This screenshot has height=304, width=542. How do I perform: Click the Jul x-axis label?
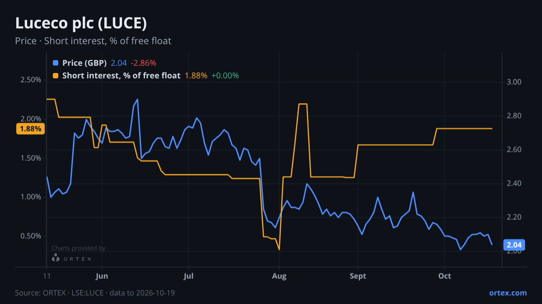(x=189, y=276)
